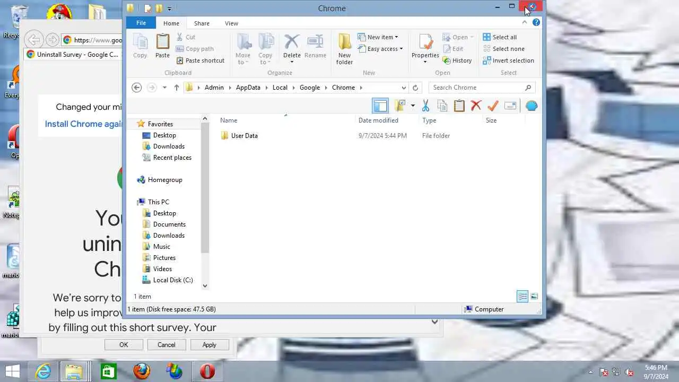
Task: Click the orange checkmark icon in the secondary toolbar
Action: point(493,106)
